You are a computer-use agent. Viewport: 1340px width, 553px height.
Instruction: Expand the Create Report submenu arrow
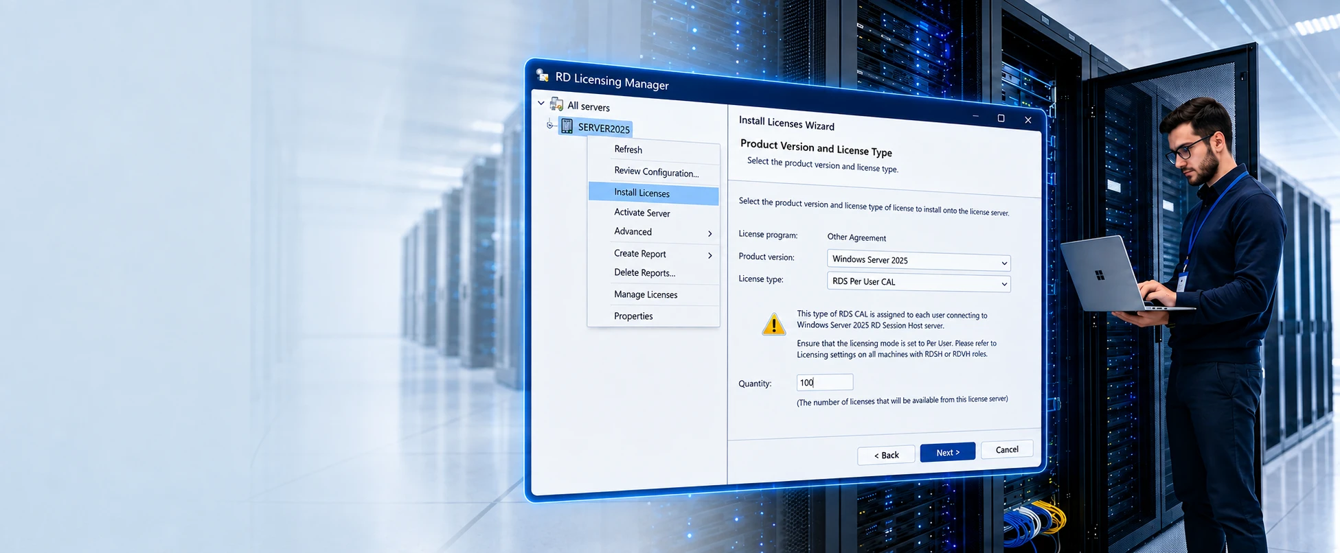click(710, 256)
